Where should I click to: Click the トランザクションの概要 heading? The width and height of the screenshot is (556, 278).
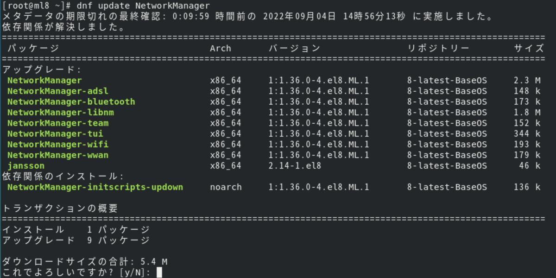[60, 208]
